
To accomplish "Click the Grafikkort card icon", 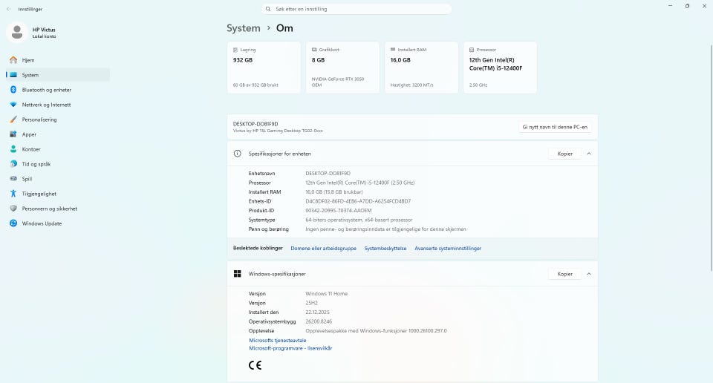I will (x=314, y=50).
